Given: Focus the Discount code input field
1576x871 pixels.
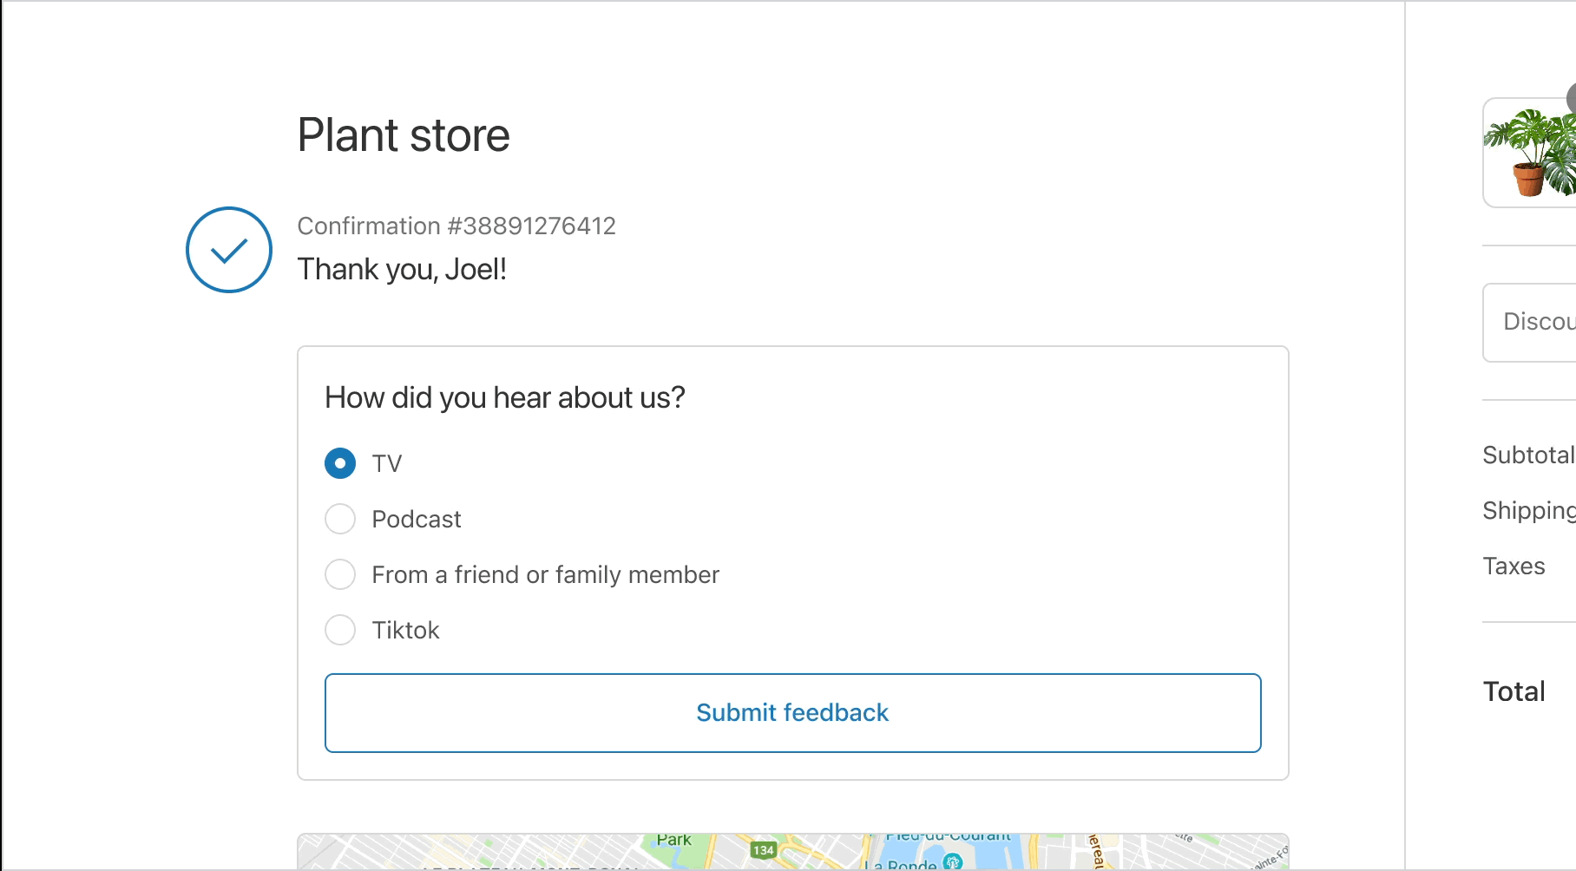Looking at the screenshot, I should (x=1536, y=323).
